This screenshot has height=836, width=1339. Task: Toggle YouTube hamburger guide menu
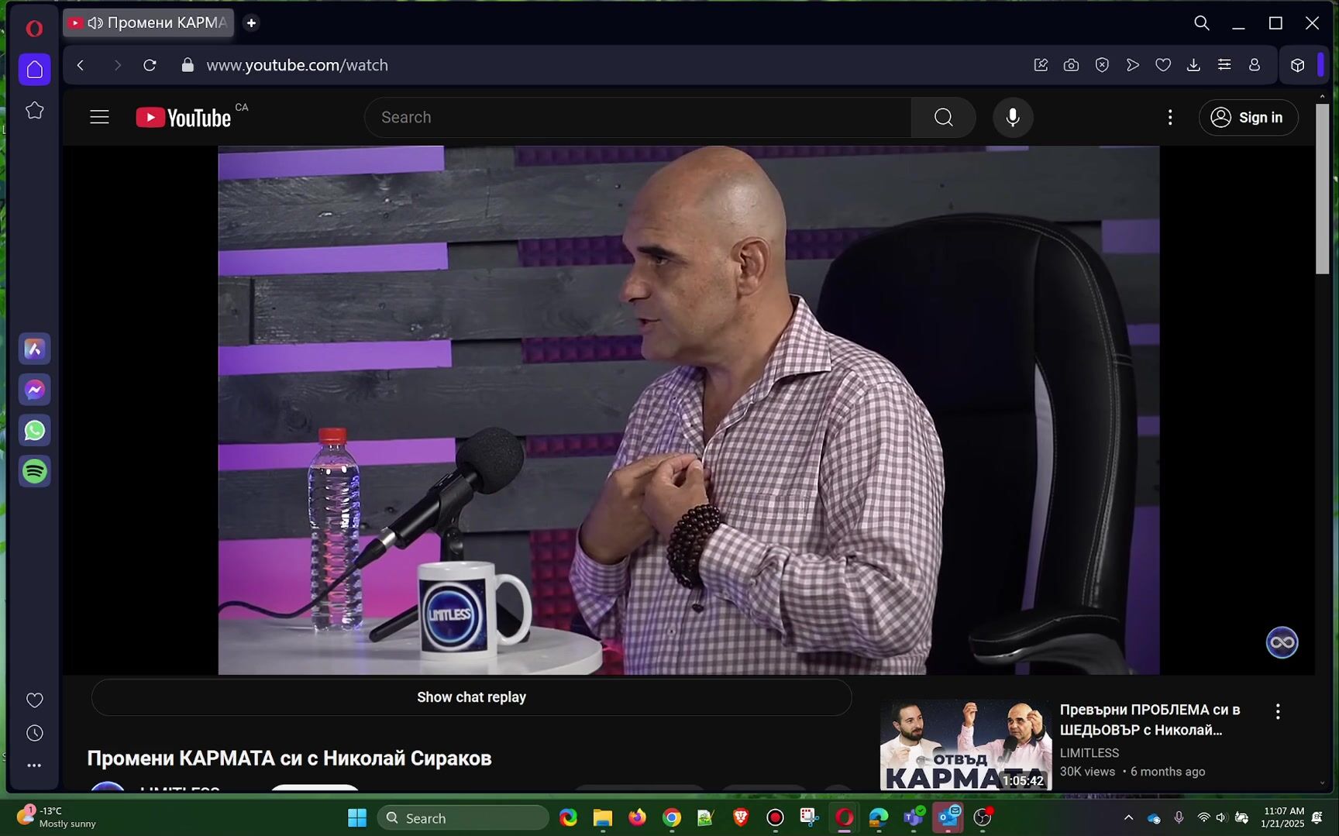[99, 118]
